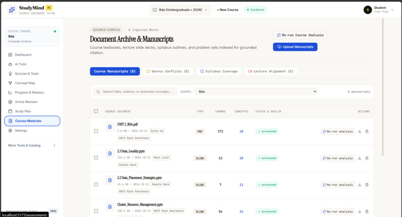Re-run analysis for 2.2 Data_Placement_Strategies.pptx

click(x=338, y=185)
